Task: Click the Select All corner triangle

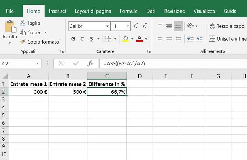Action: [5, 76]
